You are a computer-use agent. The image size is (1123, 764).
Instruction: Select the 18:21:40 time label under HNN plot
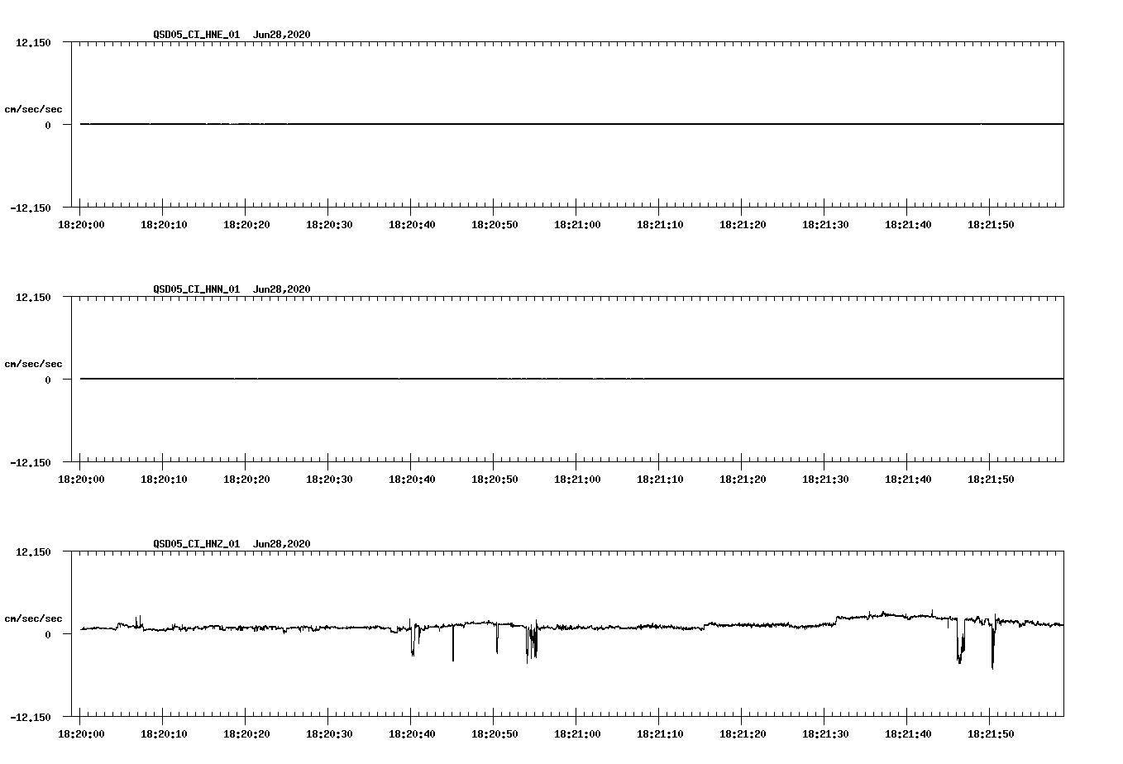pyautogui.click(x=908, y=480)
